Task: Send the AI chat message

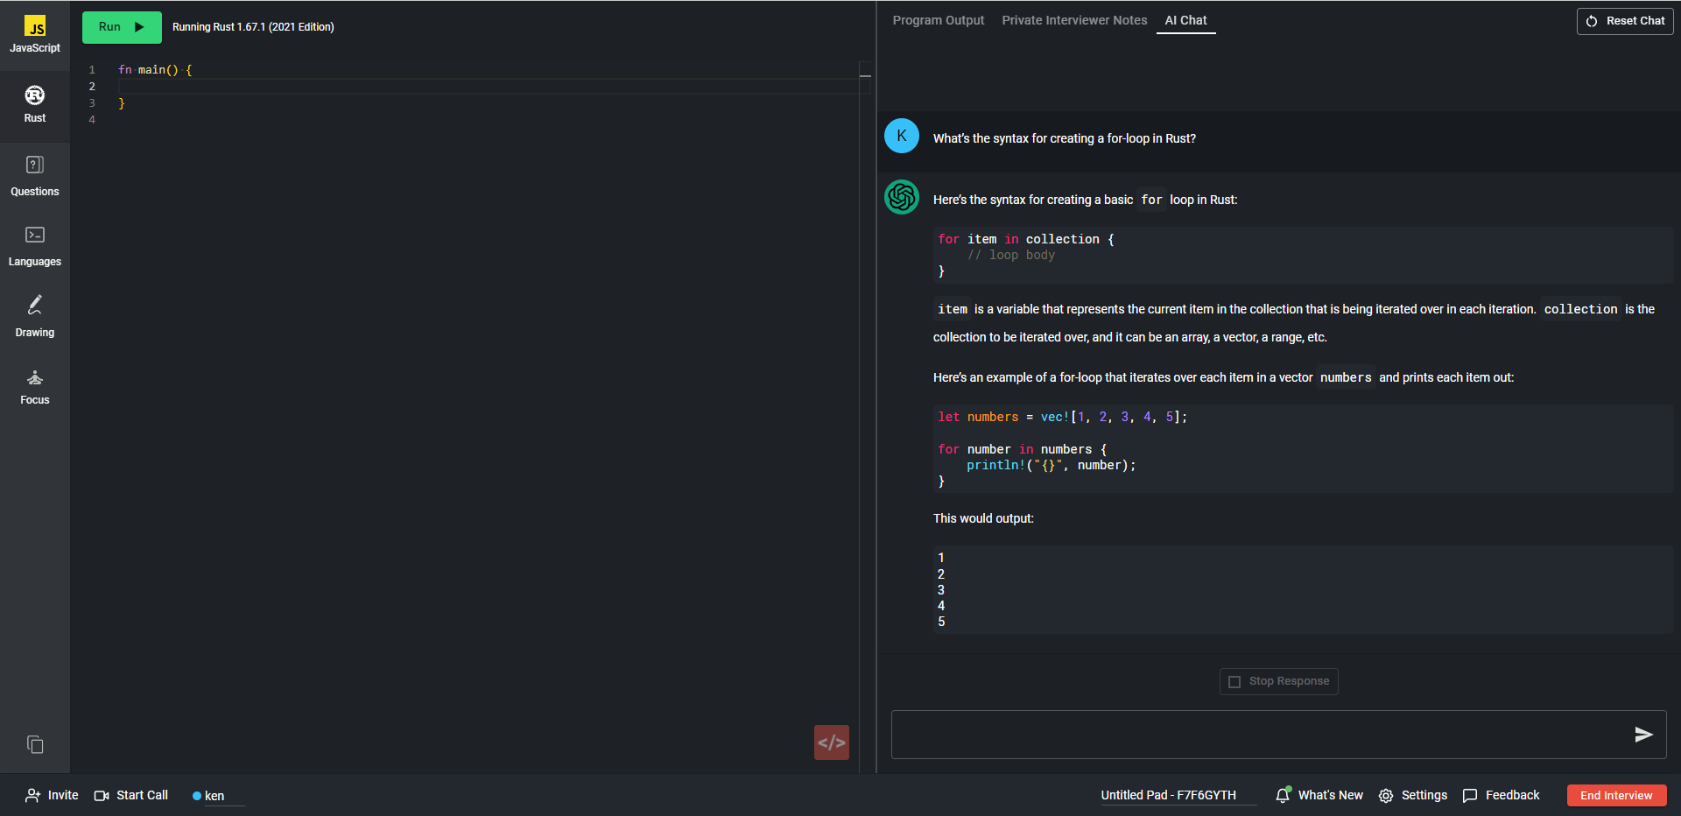Action: (x=1642, y=735)
